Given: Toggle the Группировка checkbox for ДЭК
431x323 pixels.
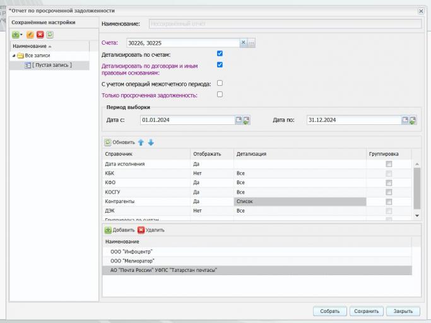Looking at the screenshot, I should click(x=389, y=211).
